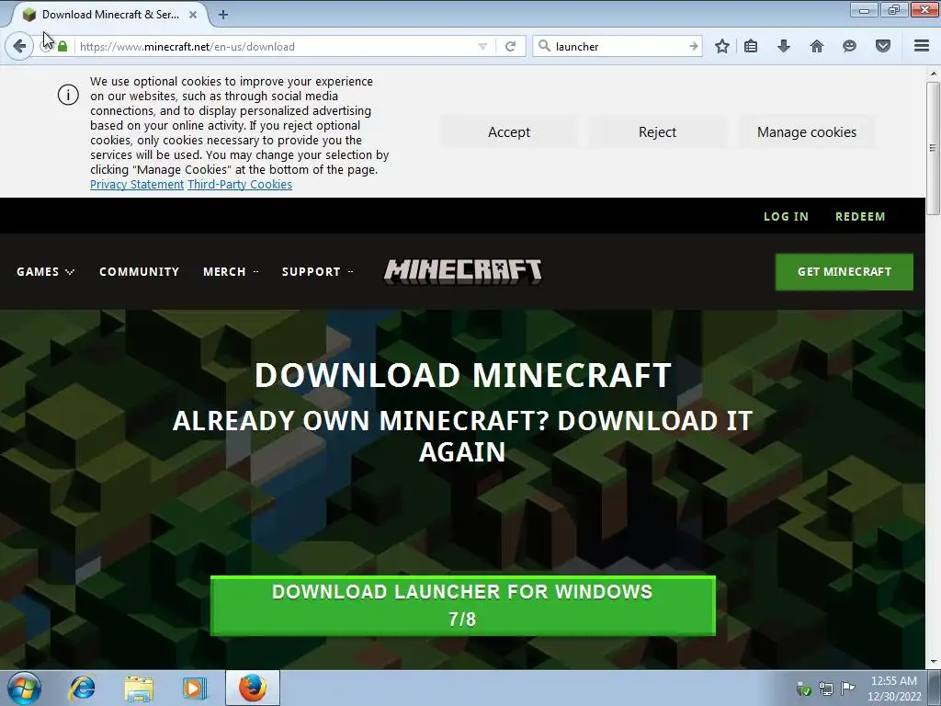Select the Download Minecraft & Ser... tab
This screenshot has width=941, height=706.
(x=111, y=15)
